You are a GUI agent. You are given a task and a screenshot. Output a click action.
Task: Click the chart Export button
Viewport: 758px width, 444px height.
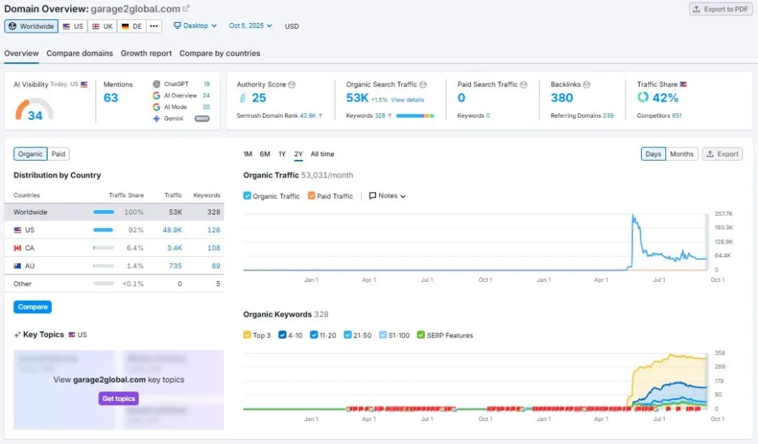(x=722, y=154)
